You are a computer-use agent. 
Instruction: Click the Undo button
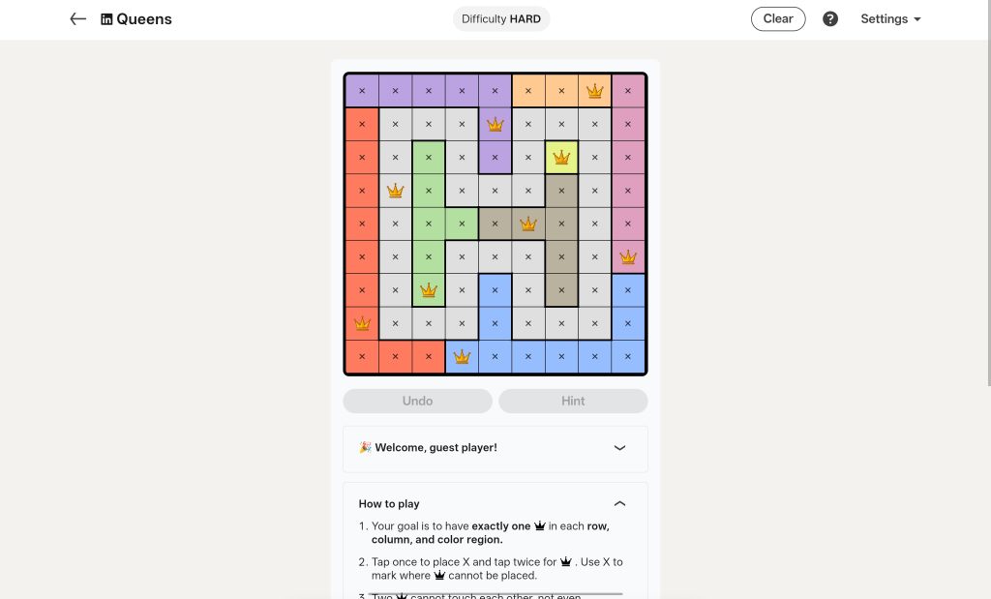pos(417,401)
